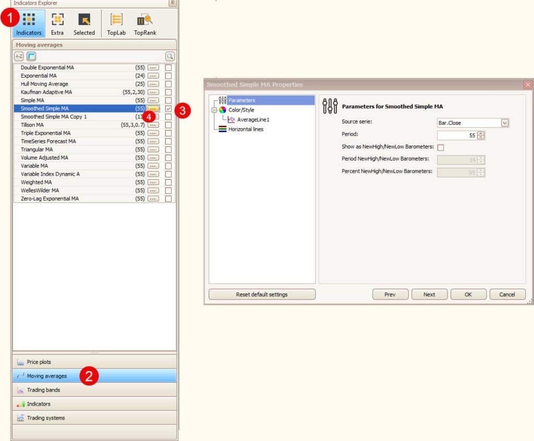Sort indicator list with A-Z icon
The height and width of the screenshot is (441, 534).
tap(19, 56)
